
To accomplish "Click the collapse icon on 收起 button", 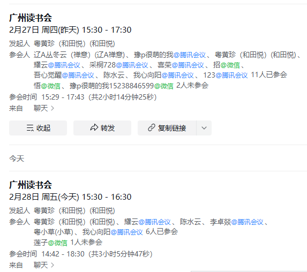I will coord(30,128).
